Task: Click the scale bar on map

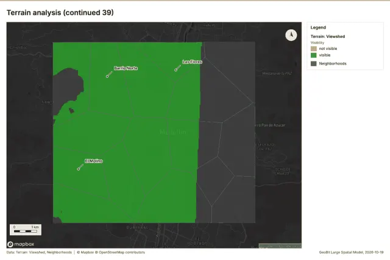Action: pyautogui.click(x=26, y=230)
